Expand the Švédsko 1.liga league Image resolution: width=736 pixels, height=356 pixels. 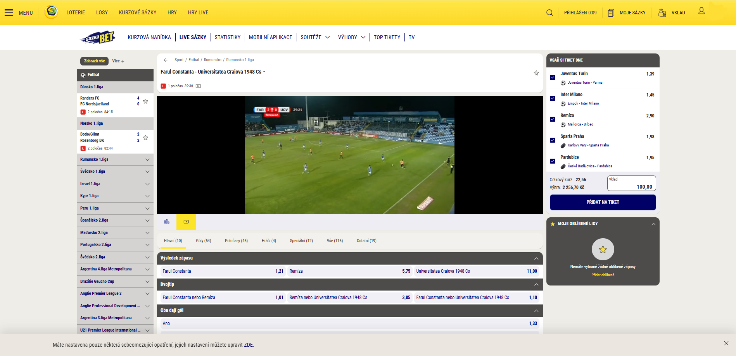click(x=115, y=172)
